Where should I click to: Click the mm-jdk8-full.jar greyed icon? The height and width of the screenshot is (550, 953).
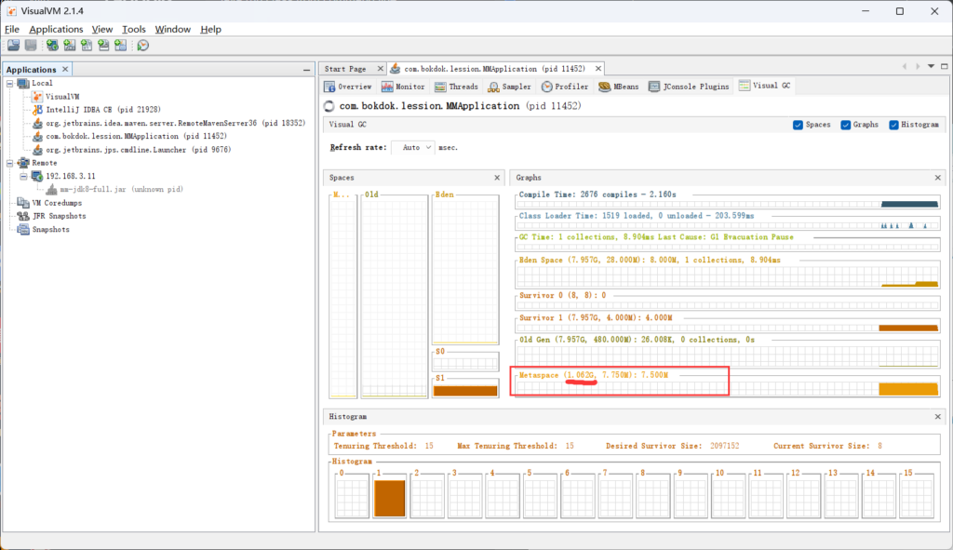[x=52, y=190]
